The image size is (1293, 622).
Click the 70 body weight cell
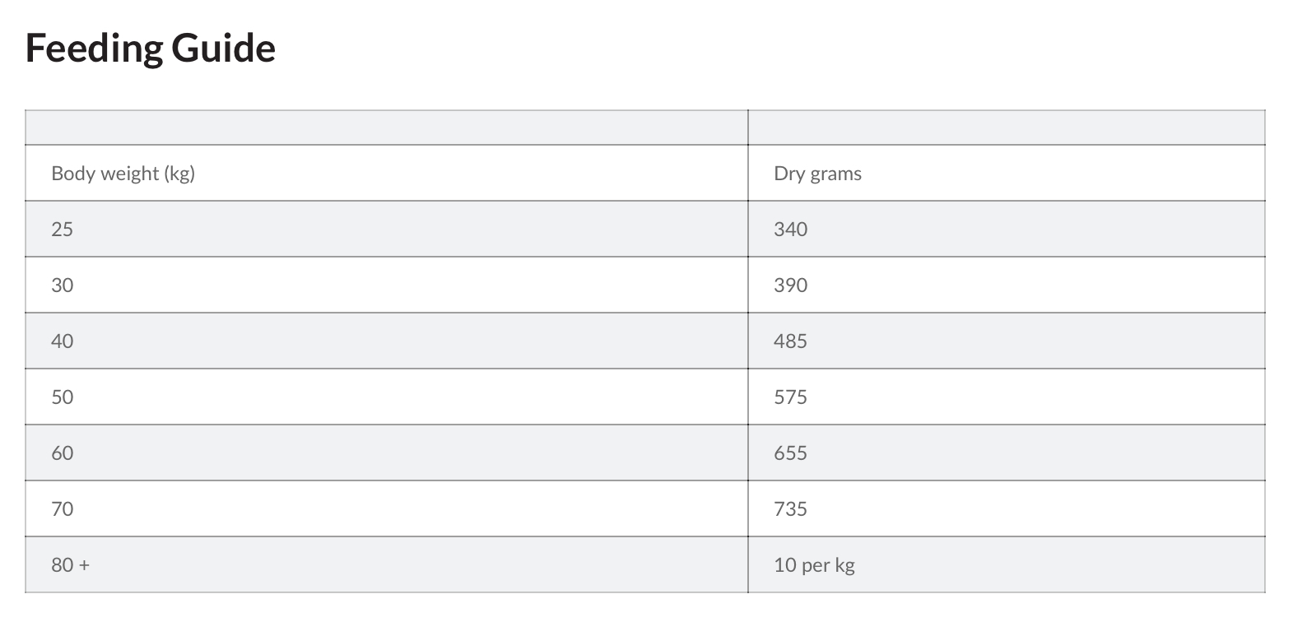point(62,509)
